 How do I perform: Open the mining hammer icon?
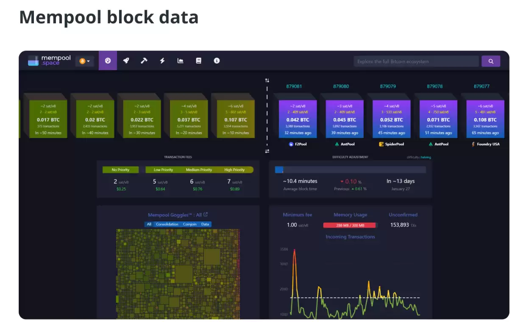tap(144, 61)
